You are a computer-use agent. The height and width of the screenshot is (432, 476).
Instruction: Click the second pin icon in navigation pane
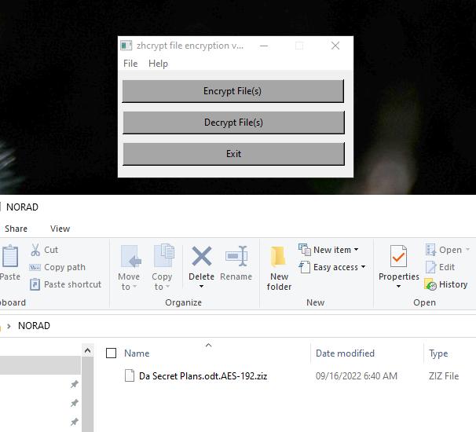pos(75,403)
